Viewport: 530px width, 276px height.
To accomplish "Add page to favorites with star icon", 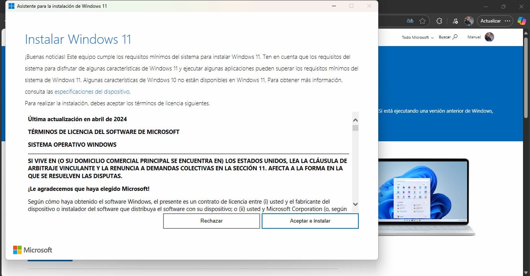I will pos(422,21).
